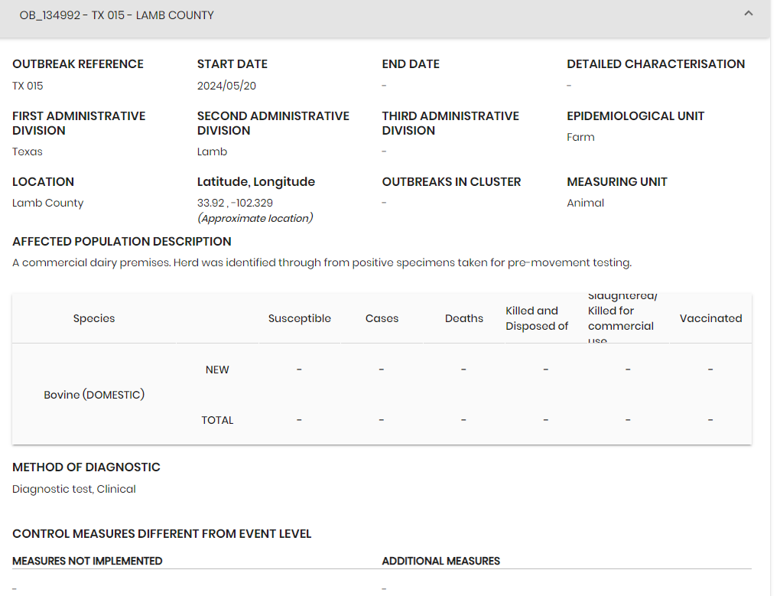Click the Diagnostic test, Clinical text

[x=74, y=489]
